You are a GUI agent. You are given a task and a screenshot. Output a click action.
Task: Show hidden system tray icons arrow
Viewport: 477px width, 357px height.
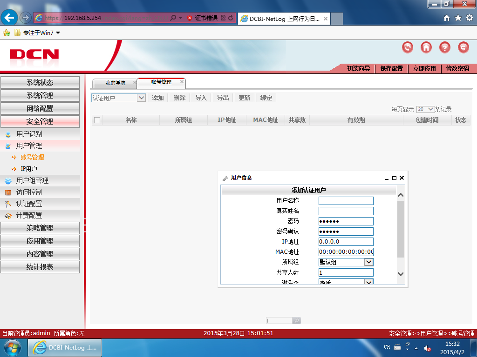coord(416,348)
